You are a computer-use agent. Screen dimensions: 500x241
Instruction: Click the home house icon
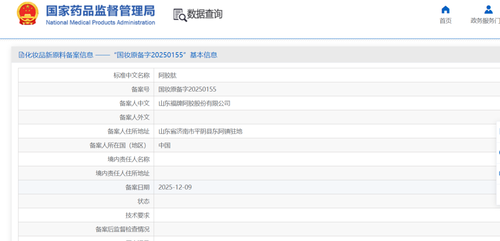445,10
